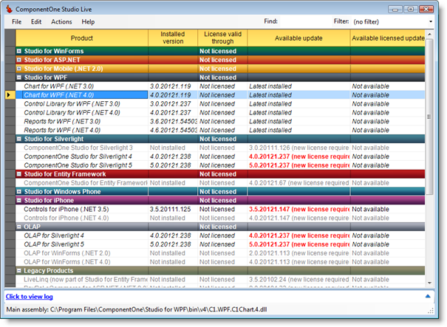
Task: Sort by the Product column header
Action: tap(82, 38)
